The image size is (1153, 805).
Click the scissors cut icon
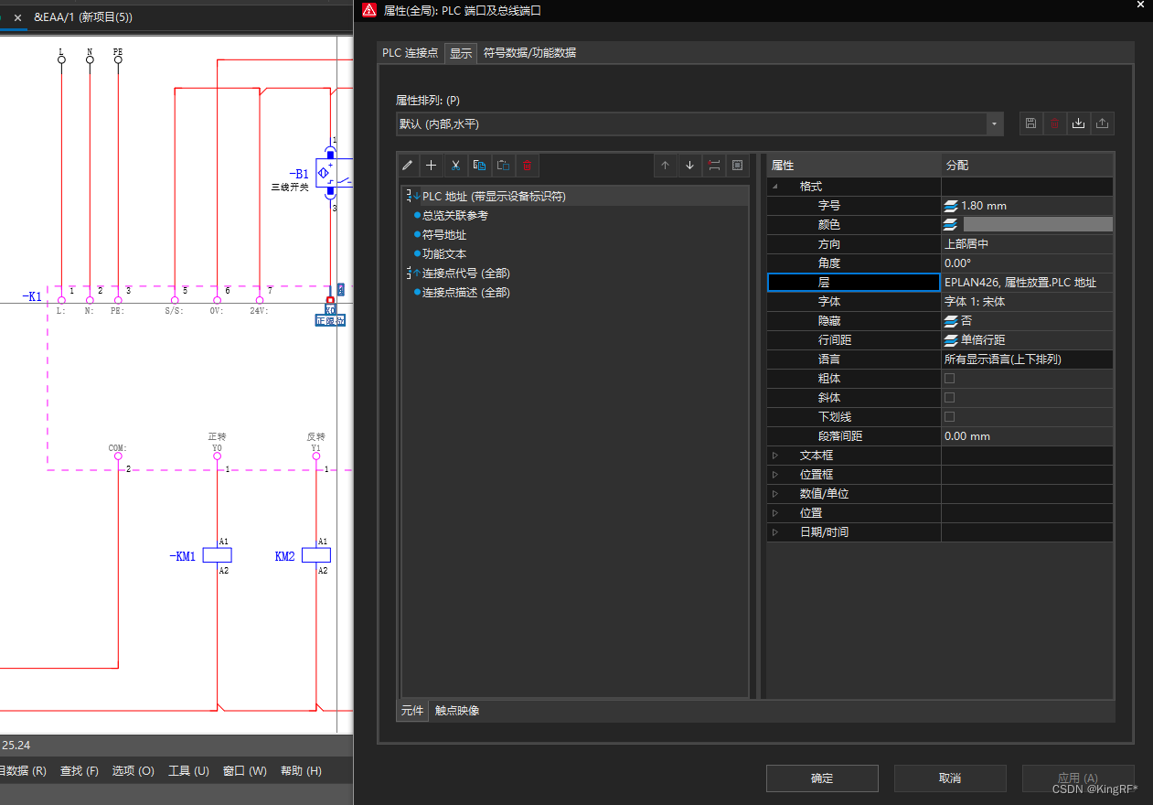pyautogui.click(x=455, y=166)
